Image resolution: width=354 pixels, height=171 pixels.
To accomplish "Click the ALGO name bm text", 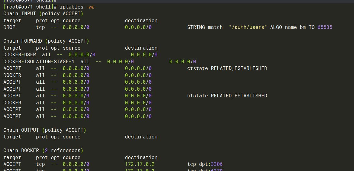I will tap(288, 27).
